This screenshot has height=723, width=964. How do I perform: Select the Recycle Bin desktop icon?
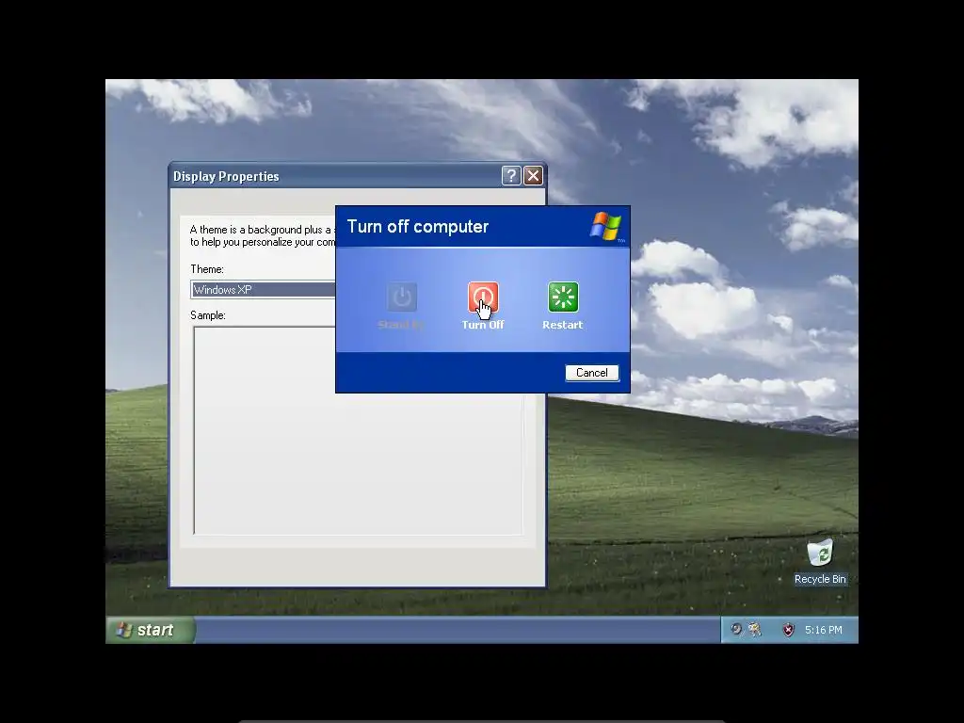(x=820, y=562)
